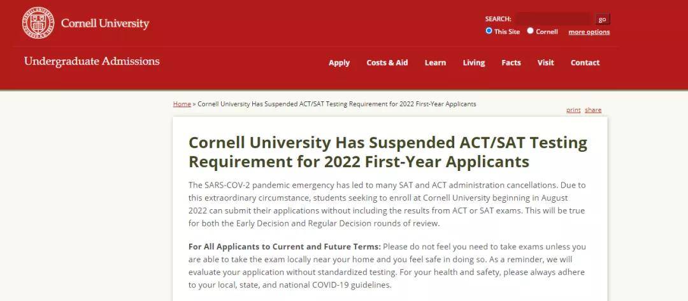Open the more options search link
688x301 pixels.
(589, 32)
